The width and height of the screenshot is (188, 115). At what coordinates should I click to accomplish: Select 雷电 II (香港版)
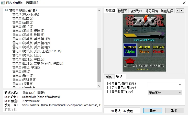click(23, 84)
